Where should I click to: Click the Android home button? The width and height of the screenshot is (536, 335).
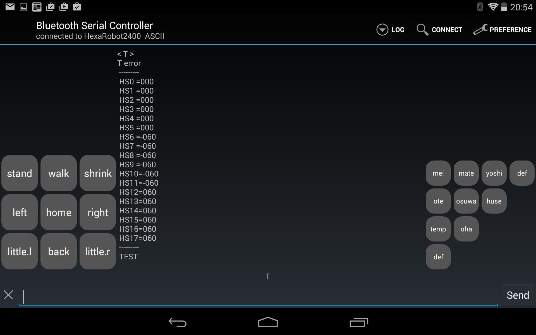268,323
